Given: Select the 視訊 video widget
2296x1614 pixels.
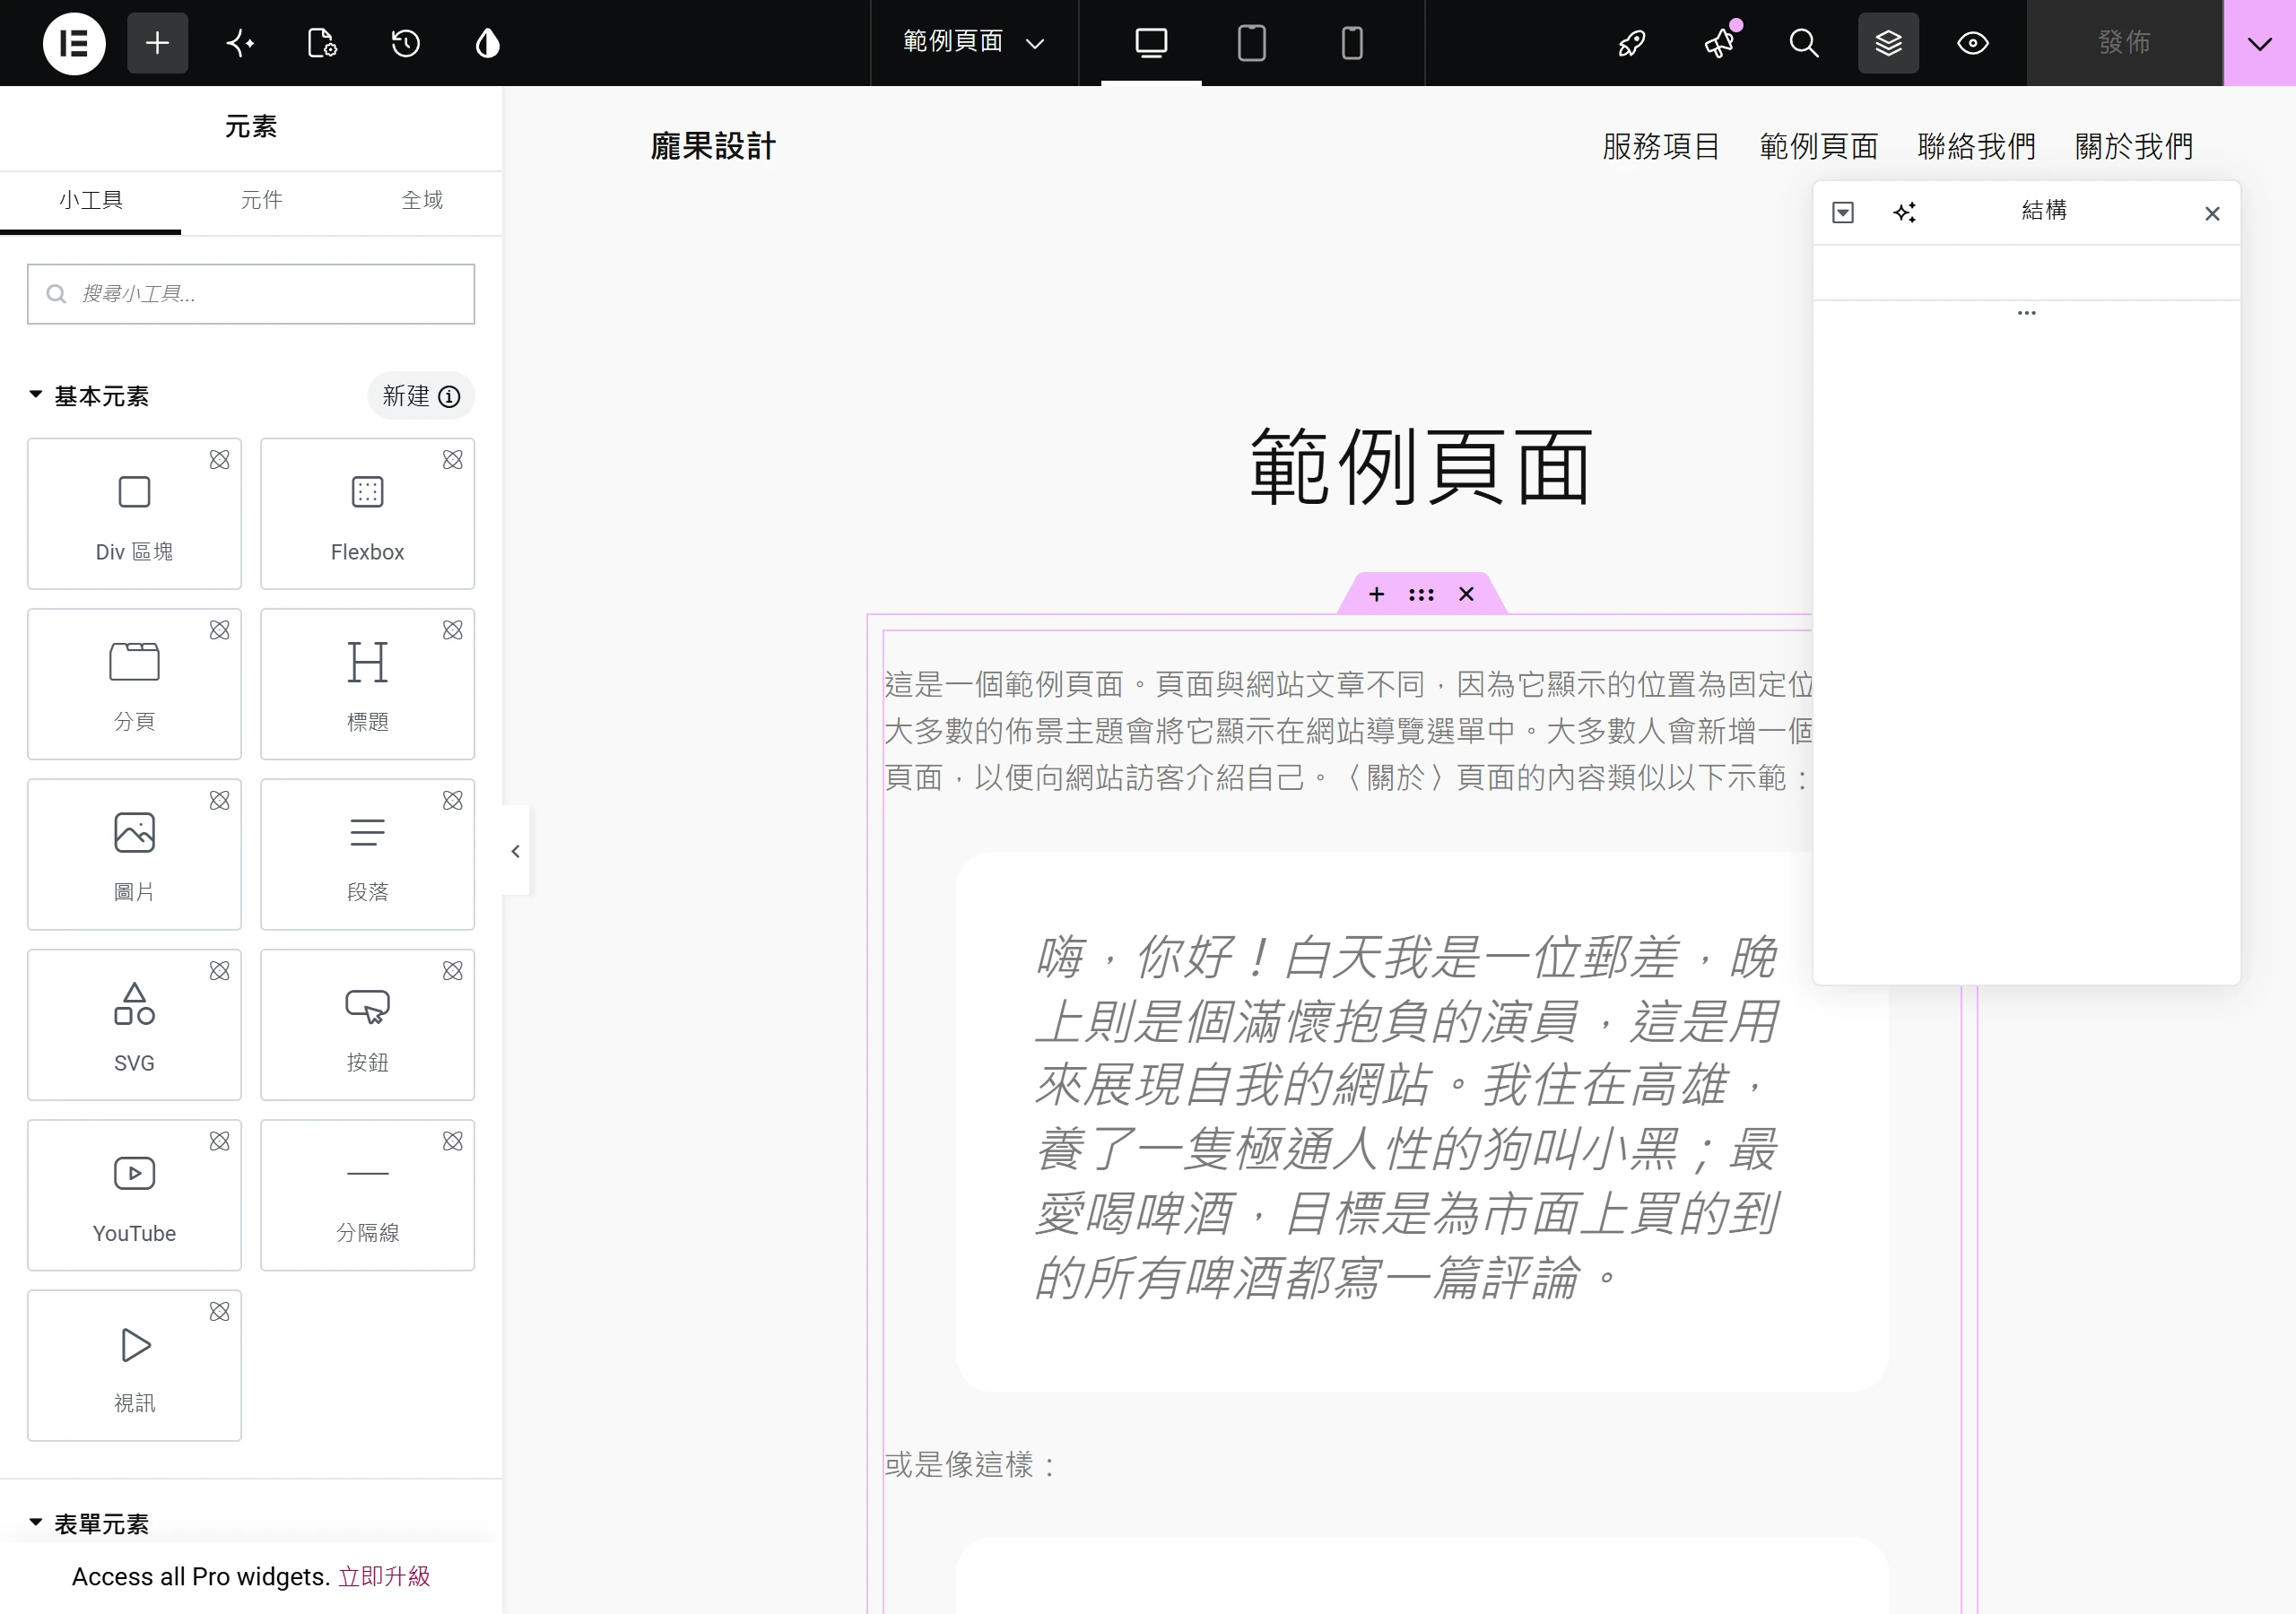Looking at the screenshot, I should 134,1365.
